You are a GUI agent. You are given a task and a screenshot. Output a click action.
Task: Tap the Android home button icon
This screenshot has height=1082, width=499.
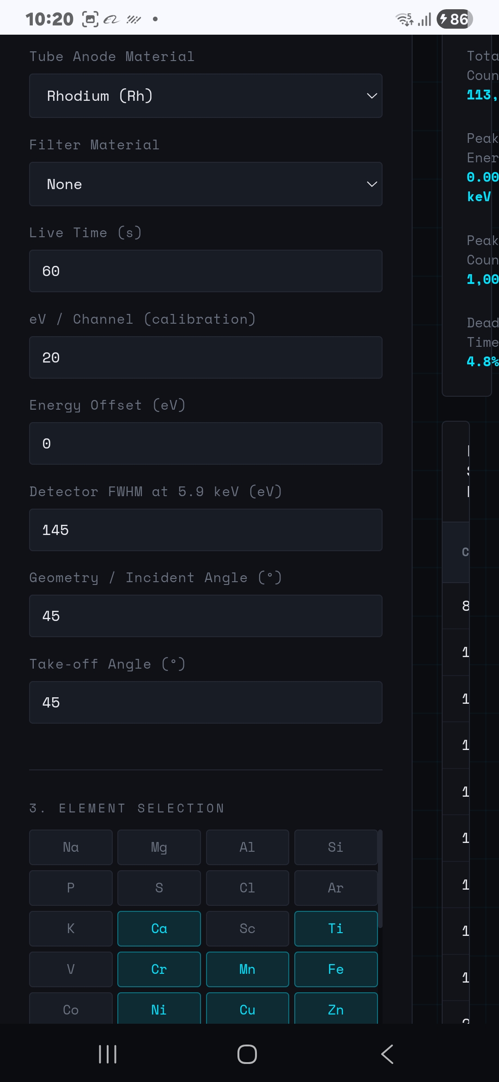[x=247, y=1054]
